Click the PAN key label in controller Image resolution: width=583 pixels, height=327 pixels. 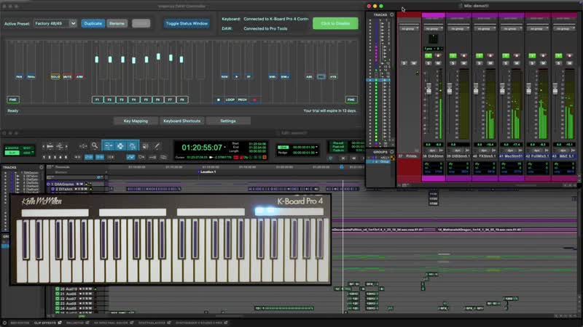tap(20, 77)
